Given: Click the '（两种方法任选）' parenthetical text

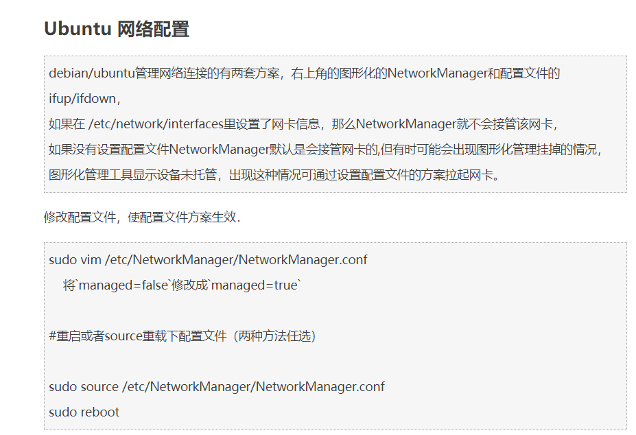Looking at the screenshot, I should 272,336.
